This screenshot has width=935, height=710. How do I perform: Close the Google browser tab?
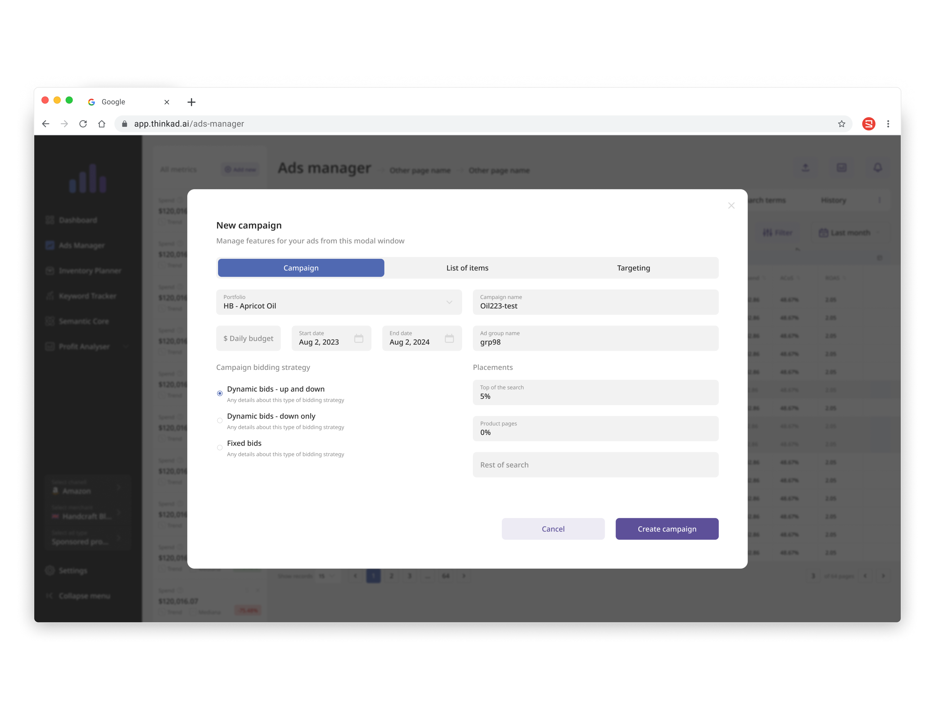(166, 102)
